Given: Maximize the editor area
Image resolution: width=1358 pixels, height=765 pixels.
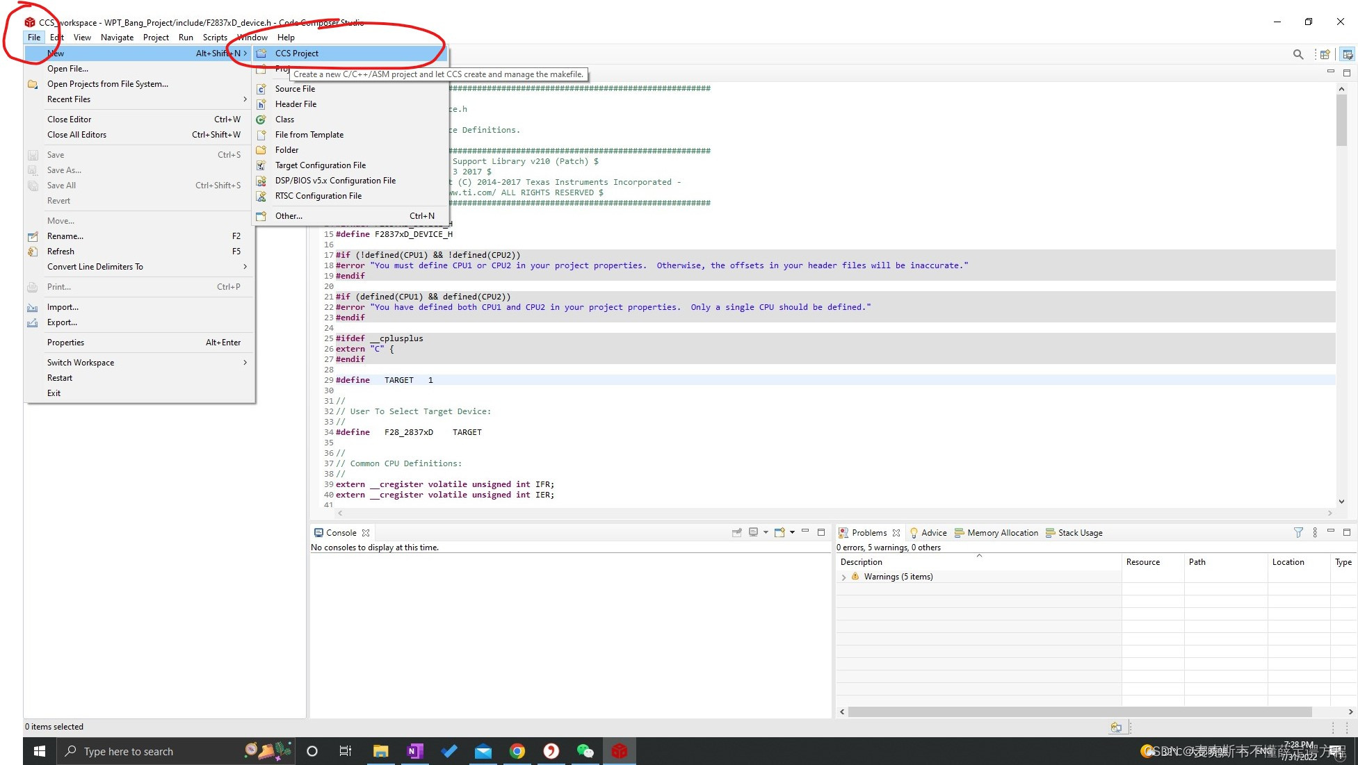Looking at the screenshot, I should point(1347,72).
